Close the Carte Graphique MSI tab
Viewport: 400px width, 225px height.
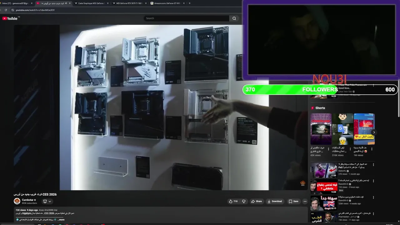(x=108, y=3)
